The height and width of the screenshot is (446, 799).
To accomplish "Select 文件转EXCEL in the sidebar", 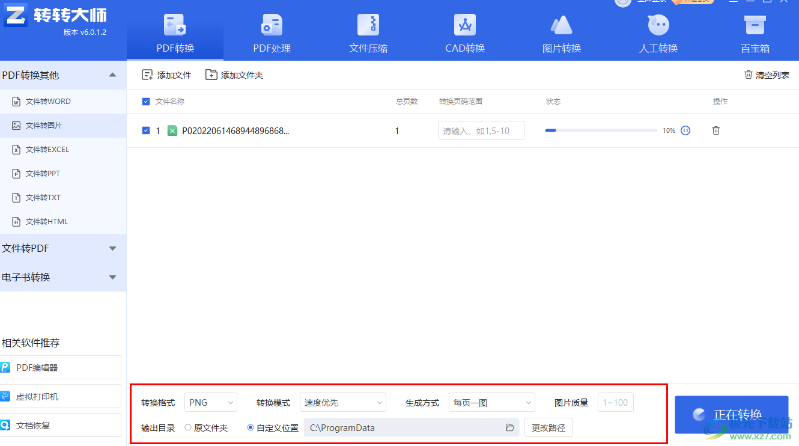I will point(63,150).
